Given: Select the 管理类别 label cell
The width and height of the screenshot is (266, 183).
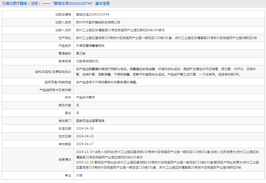Looking at the screenshot, I should [38, 53].
